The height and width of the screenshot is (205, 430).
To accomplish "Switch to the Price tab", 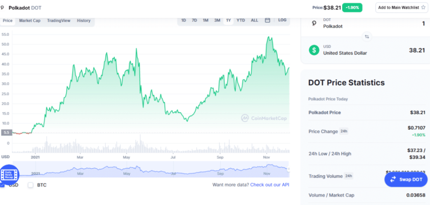I will (x=8, y=21).
